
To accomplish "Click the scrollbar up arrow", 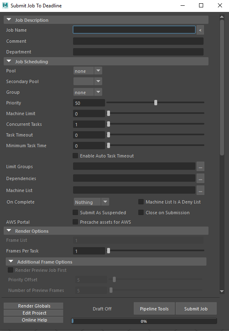I will point(222,17).
